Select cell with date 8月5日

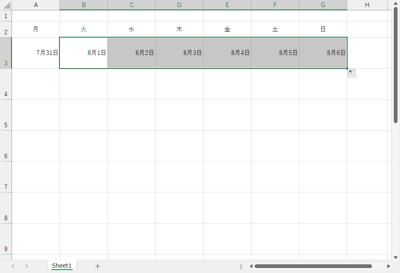pos(275,53)
